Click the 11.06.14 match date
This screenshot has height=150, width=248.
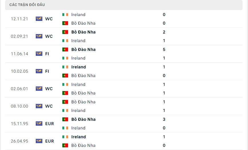(19, 54)
